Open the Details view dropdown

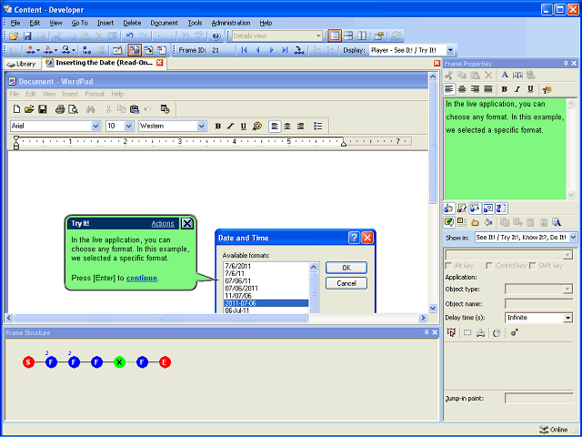(318, 36)
